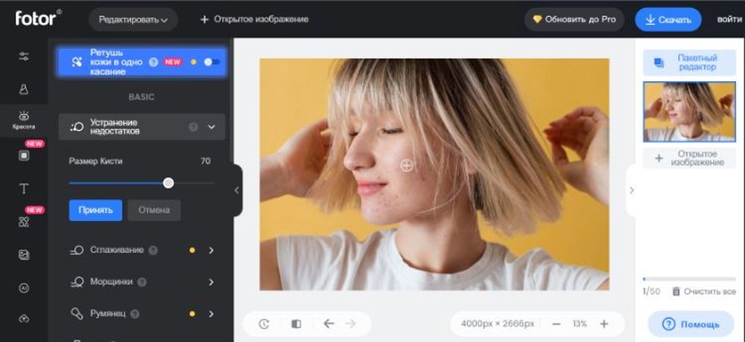
Task: Expand the Морщинки option
Action: [x=212, y=283]
